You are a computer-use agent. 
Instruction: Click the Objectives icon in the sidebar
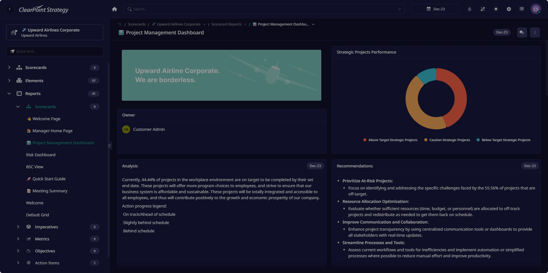(29, 251)
